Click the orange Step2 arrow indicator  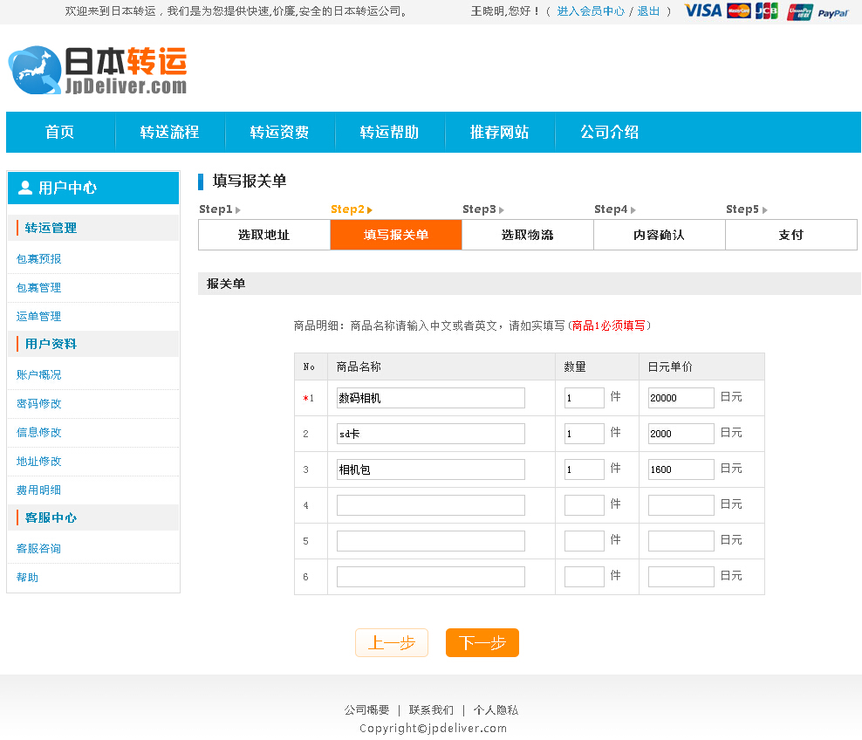click(367, 209)
